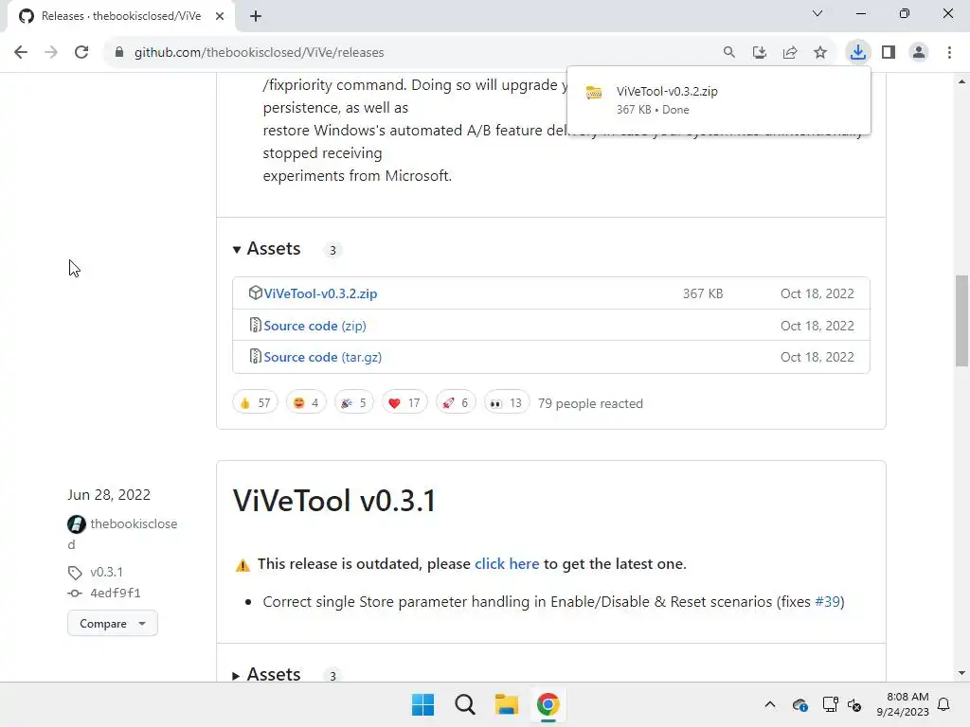The width and height of the screenshot is (970, 727).
Task: Open the OneDrive cloud tray icon
Action: pos(799,704)
